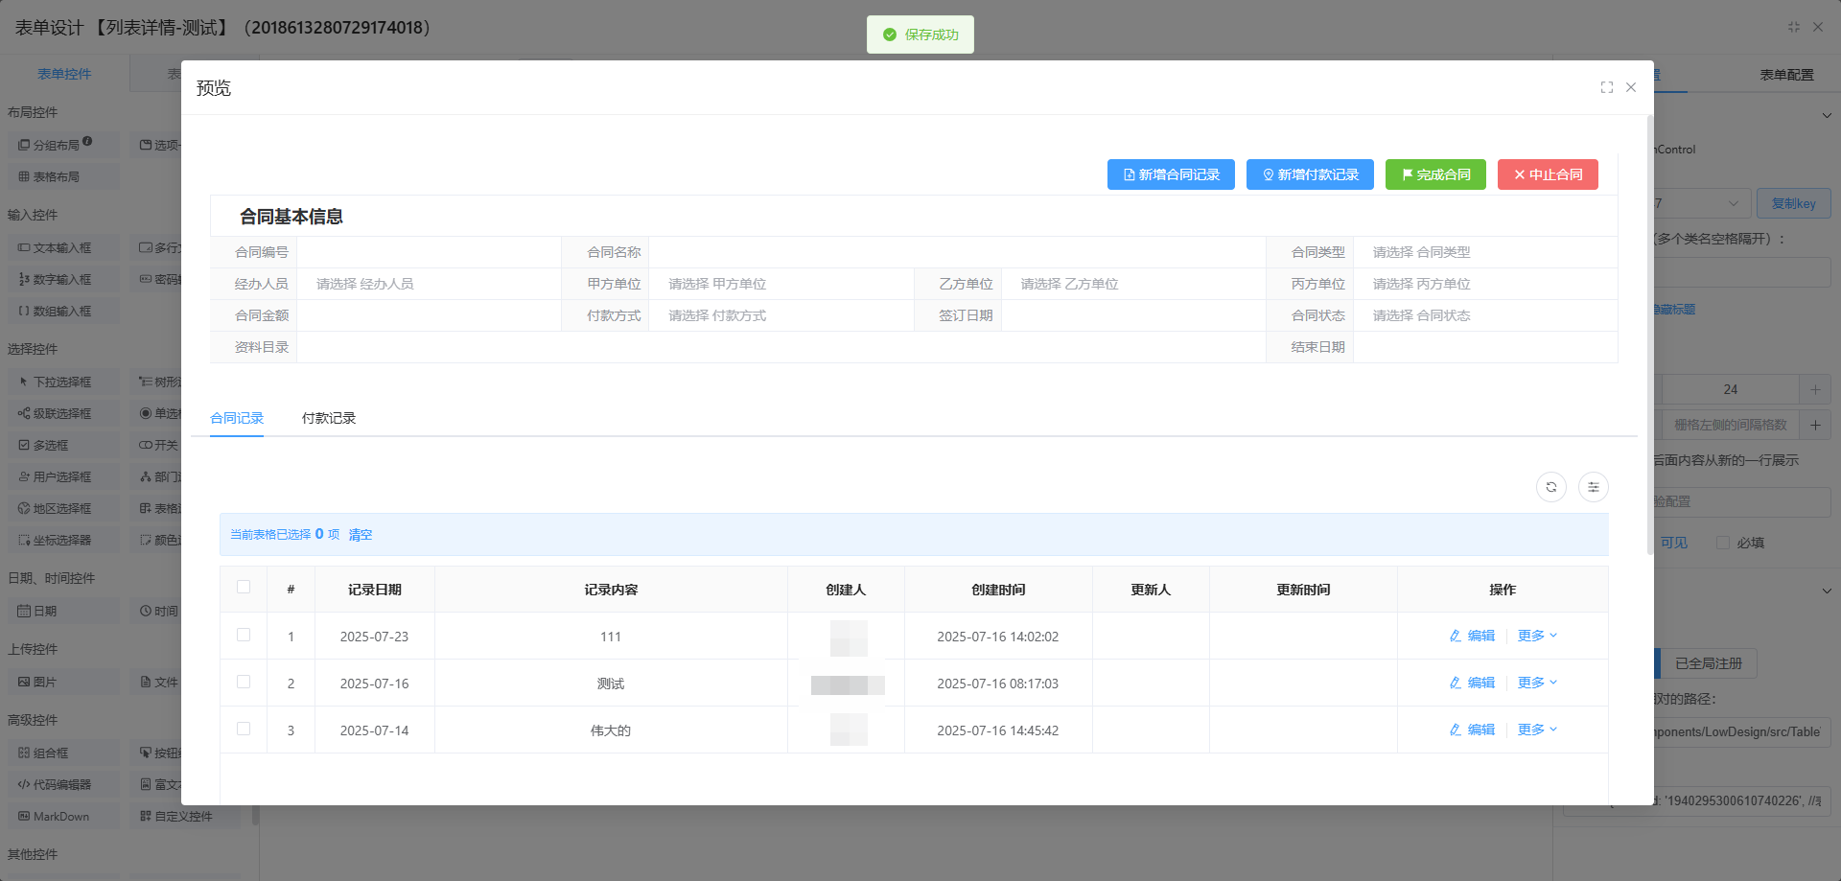
Task: Select the row 1 checkbox
Action: click(244, 635)
